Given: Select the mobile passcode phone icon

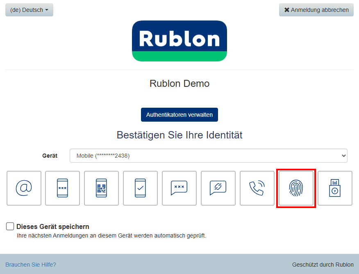Looking at the screenshot, I should click(62, 188).
